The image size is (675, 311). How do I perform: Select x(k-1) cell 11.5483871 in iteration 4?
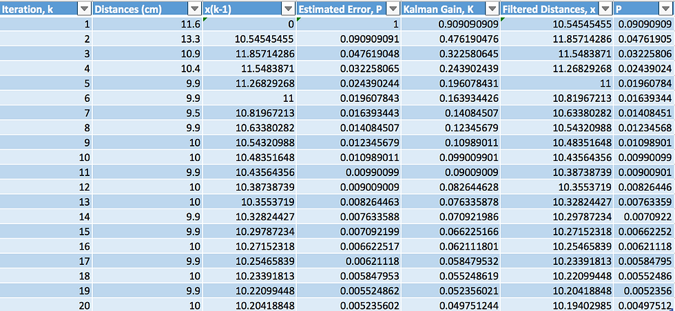coord(249,68)
